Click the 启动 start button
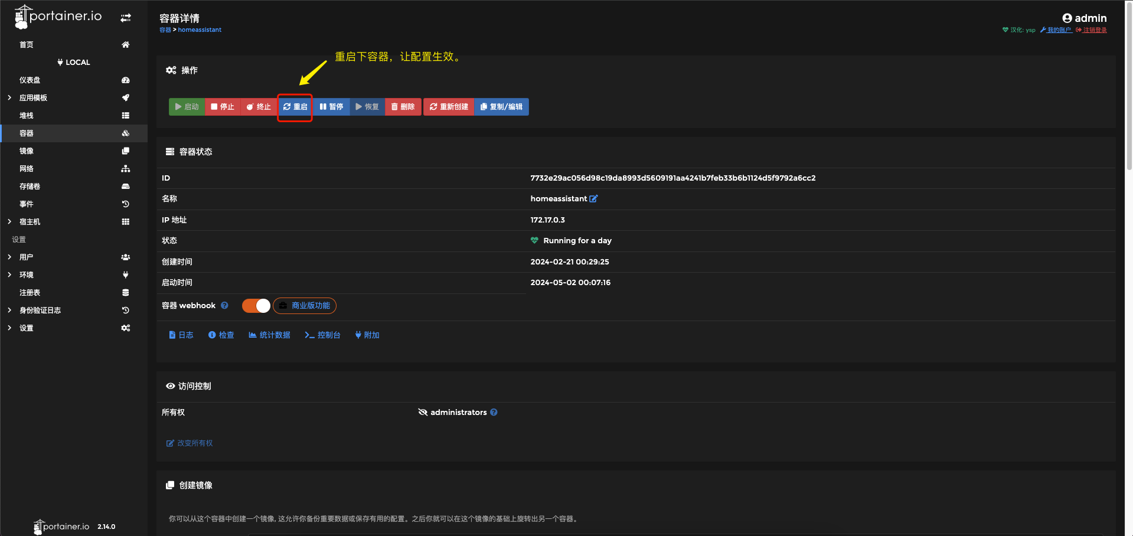Screen dimensions: 1133x536 click(187, 107)
